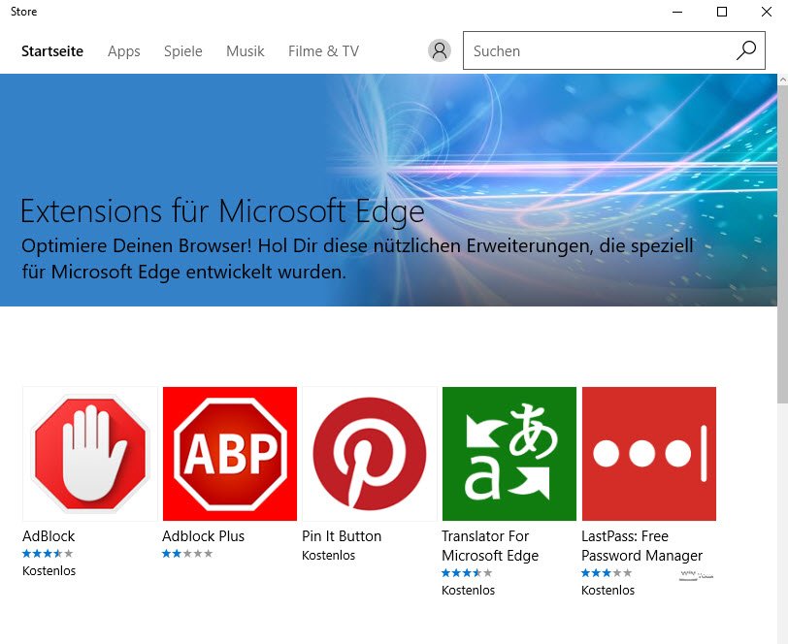Click the LastPass red icon tile
Viewport: 788px width, 644px height.
(x=649, y=454)
